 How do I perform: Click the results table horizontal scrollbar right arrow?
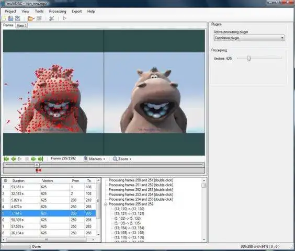pos(93,239)
